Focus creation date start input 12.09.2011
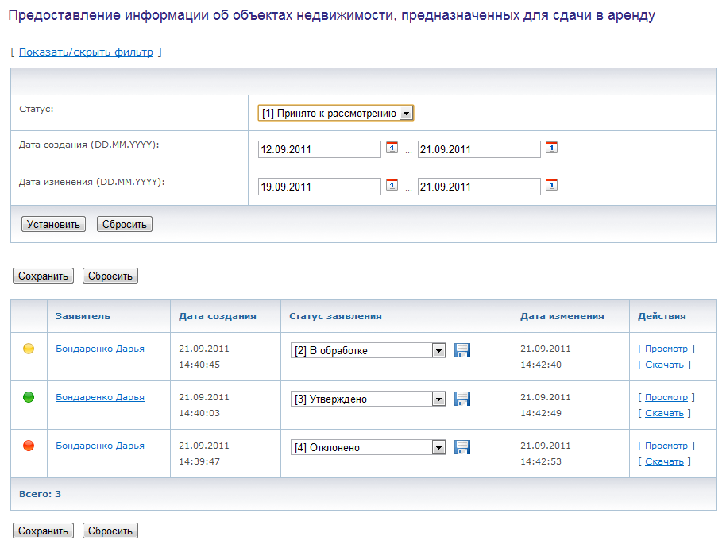 [x=319, y=149]
